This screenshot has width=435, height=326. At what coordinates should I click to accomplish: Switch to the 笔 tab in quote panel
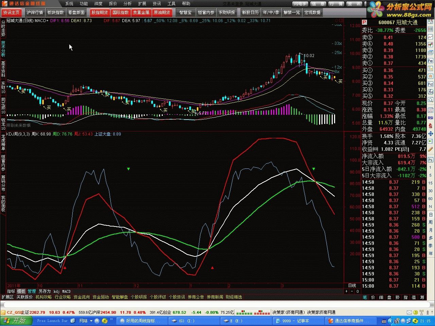click(365, 297)
